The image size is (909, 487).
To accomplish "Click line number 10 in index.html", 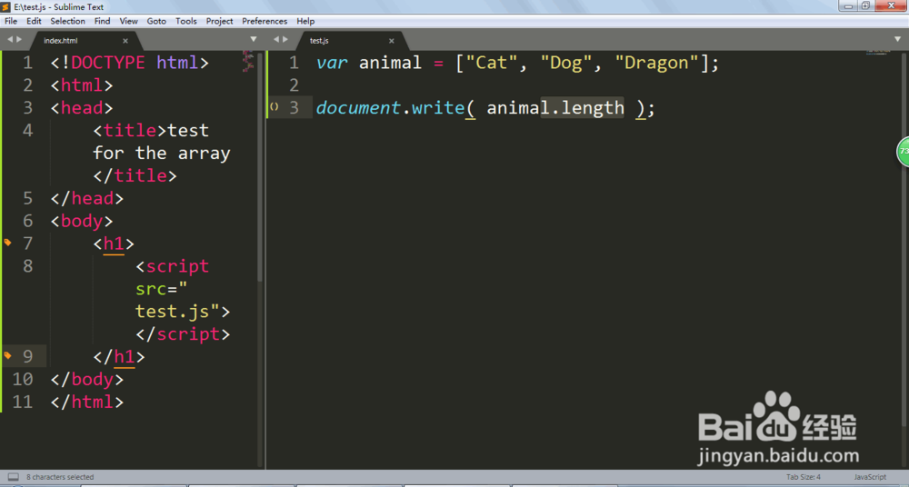I will (x=23, y=379).
